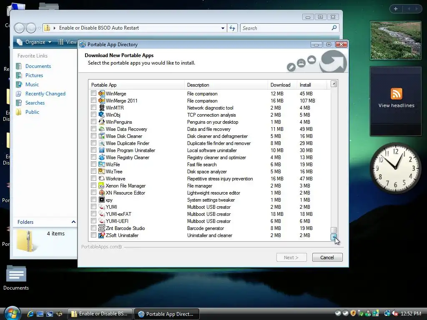Click the sidebar add gadget plus button
This screenshot has height=320, width=427.
(x=396, y=9)
